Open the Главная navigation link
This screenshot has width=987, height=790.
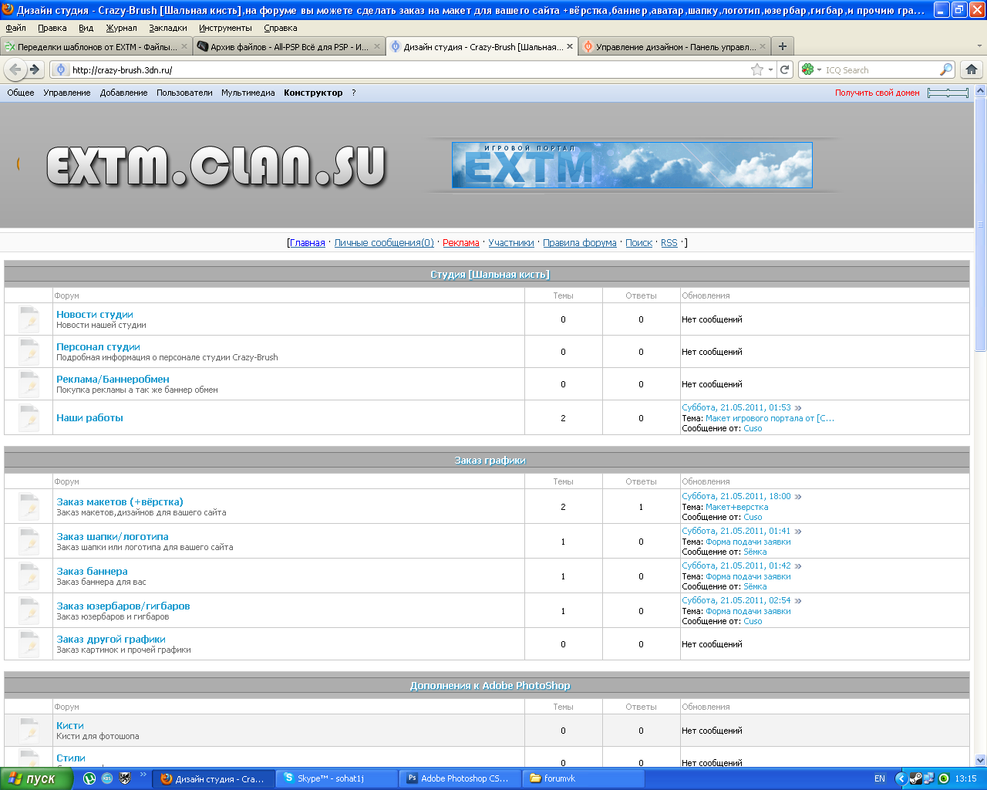tap(308, 242)
